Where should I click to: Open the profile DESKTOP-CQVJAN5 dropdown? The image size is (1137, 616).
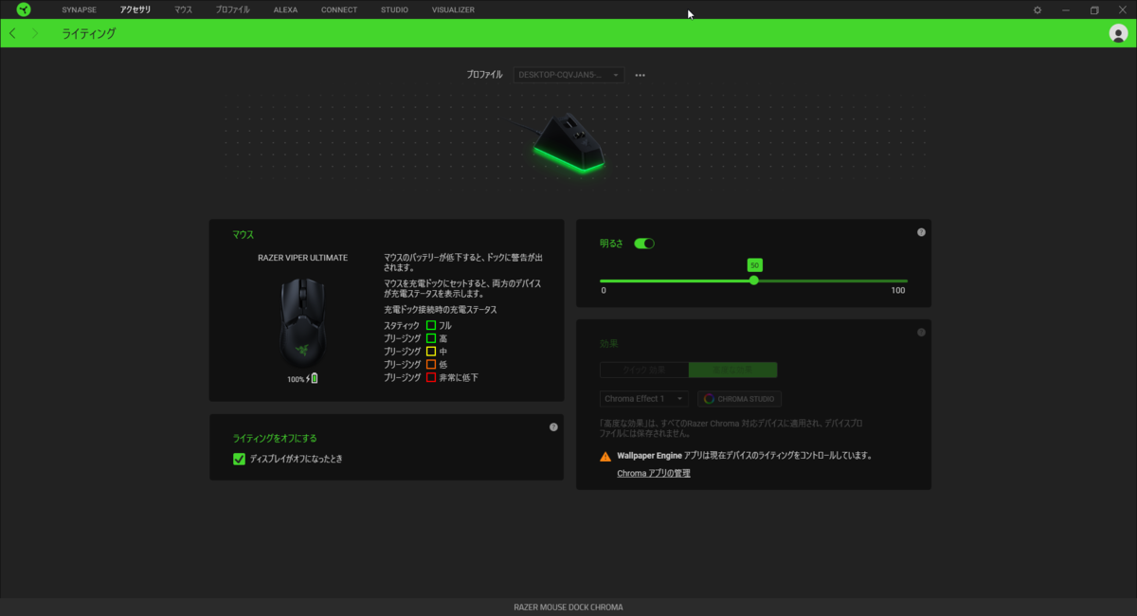coord(568,75)
